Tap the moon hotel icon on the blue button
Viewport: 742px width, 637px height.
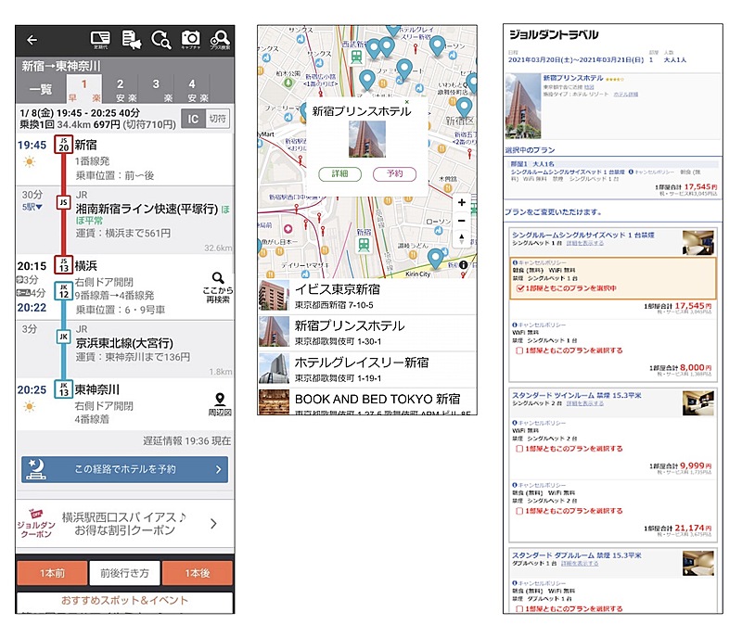tap(36, 469)
